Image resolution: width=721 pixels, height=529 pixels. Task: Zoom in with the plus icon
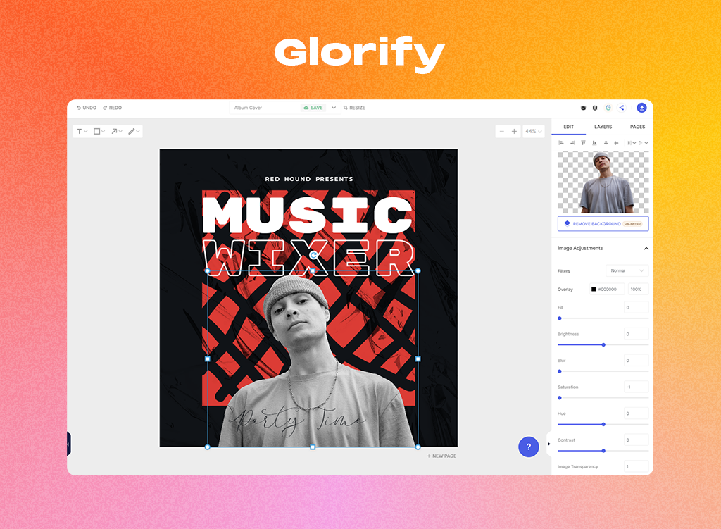[514, 132]
